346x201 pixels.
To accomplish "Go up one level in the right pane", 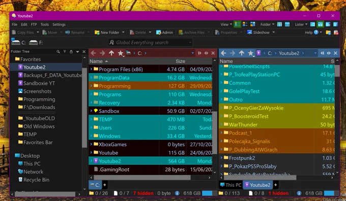I will [242, 53].
